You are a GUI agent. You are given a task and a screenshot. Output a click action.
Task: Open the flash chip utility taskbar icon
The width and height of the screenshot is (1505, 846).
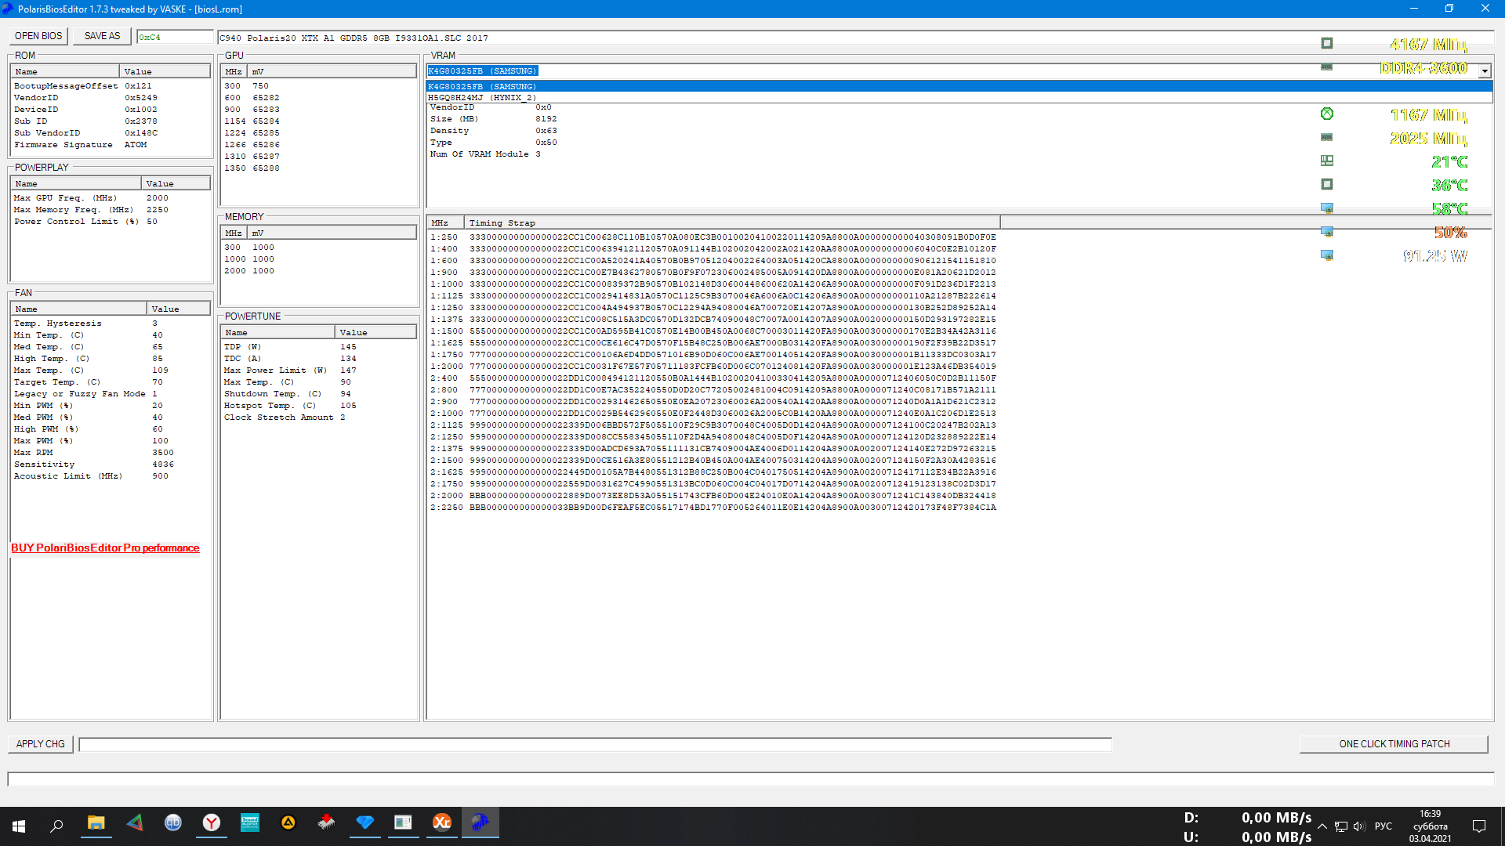coord(327,823)
